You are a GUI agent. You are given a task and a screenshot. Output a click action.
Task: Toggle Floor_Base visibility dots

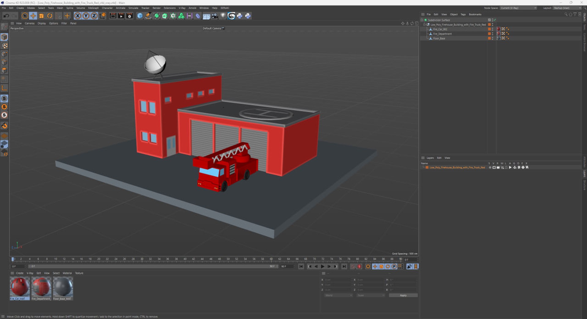(x=493, y=38)
